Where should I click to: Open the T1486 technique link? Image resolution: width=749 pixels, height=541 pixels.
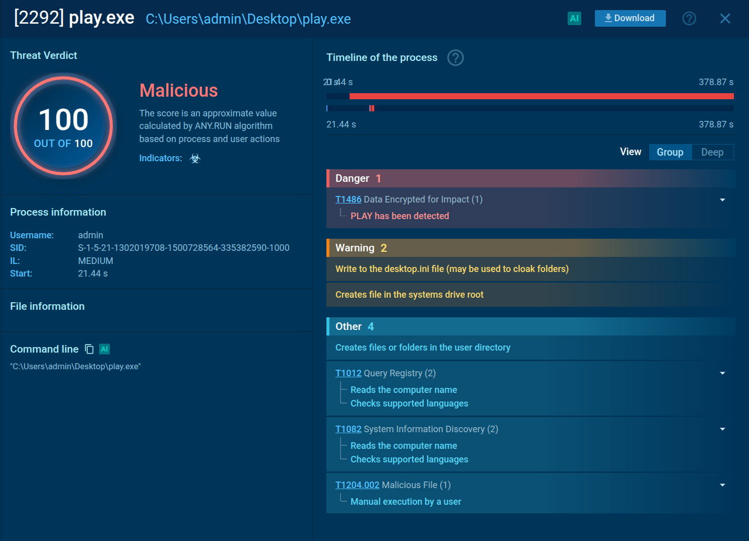point(348,199)
